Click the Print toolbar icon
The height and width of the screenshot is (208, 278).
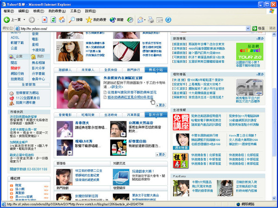click(151, 20)
